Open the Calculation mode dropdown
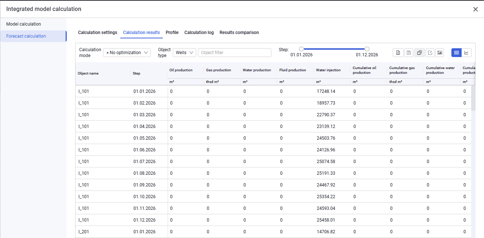The height and width of the screenshot is (238, 484). click(127, 53)
